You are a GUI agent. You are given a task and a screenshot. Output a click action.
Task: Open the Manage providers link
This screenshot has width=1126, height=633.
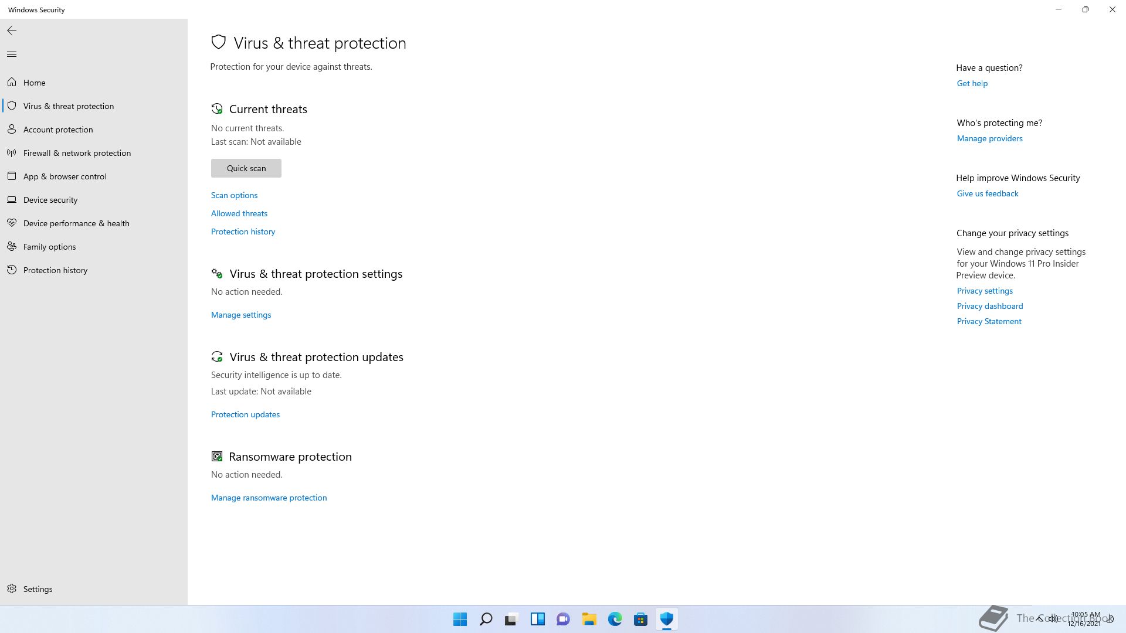click(x=989, y=138)
